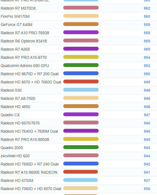Click Radeon R7 A265 score 955
157x195 pixels.
147,49
